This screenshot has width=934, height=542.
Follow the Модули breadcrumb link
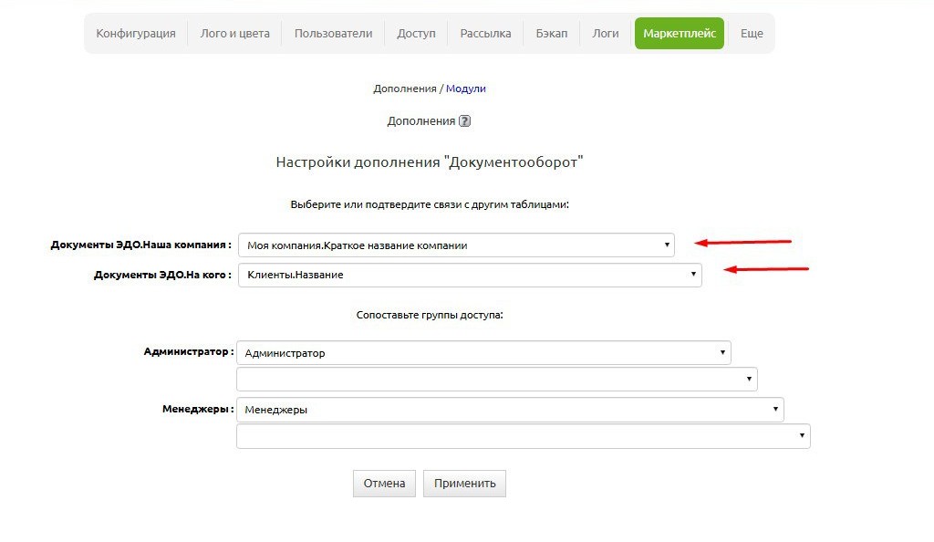click(465, 89)
